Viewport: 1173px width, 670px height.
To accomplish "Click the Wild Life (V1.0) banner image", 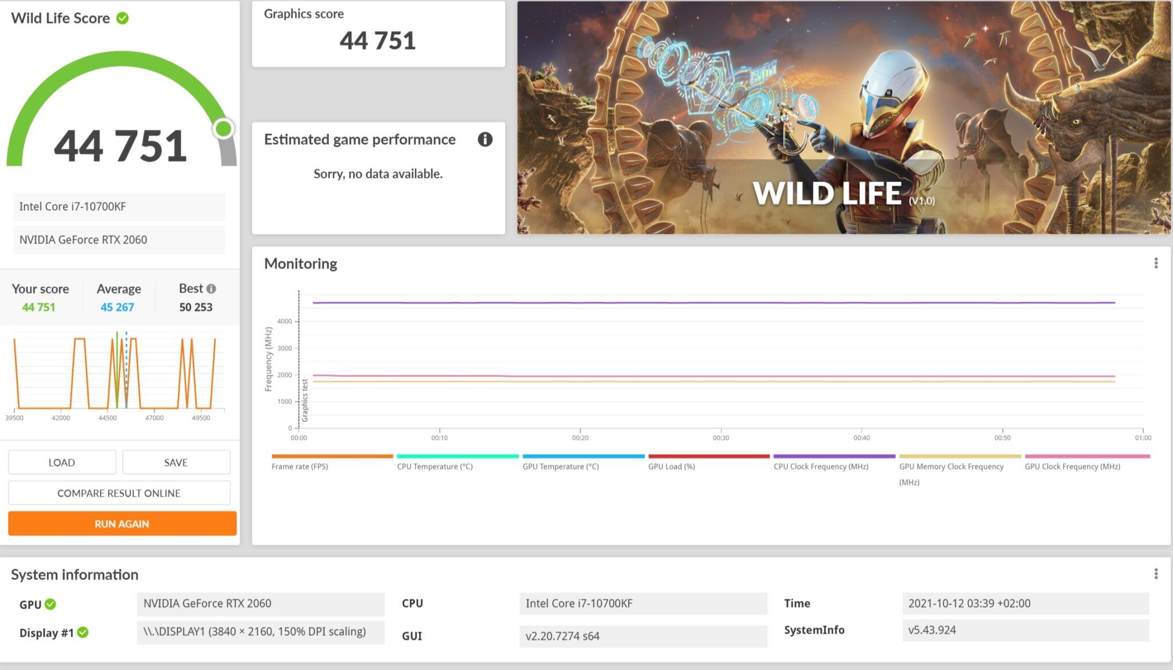I will tap(844, 117).
